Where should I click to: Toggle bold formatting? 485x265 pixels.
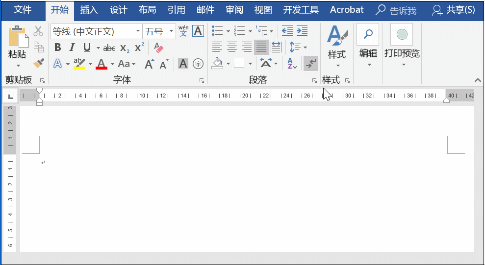(x=57, y=48)
